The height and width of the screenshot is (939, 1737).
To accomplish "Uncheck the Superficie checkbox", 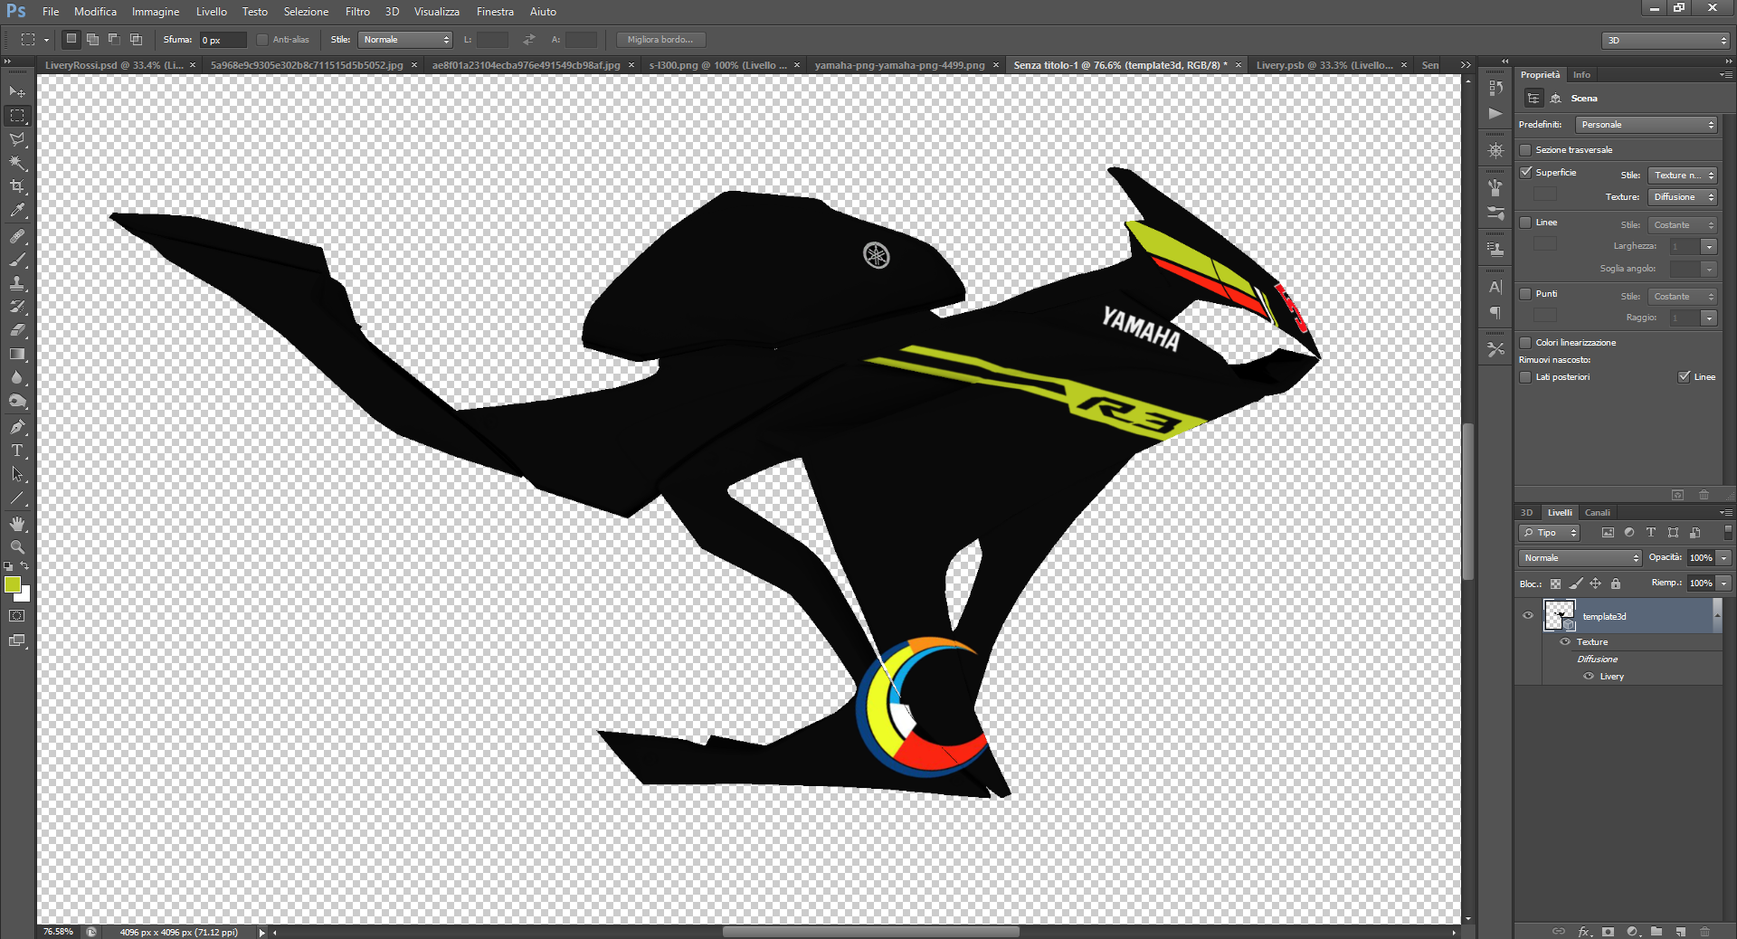I will pos(1526,173).
